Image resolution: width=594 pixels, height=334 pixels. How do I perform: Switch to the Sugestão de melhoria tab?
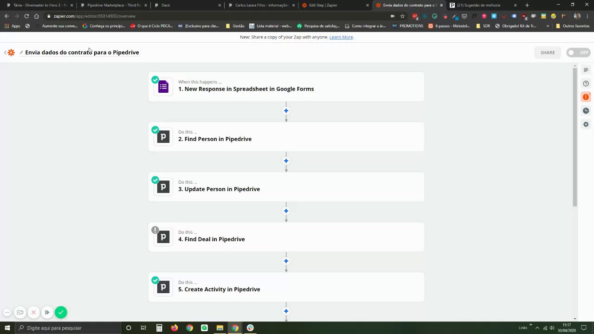(x=483, y=5)
